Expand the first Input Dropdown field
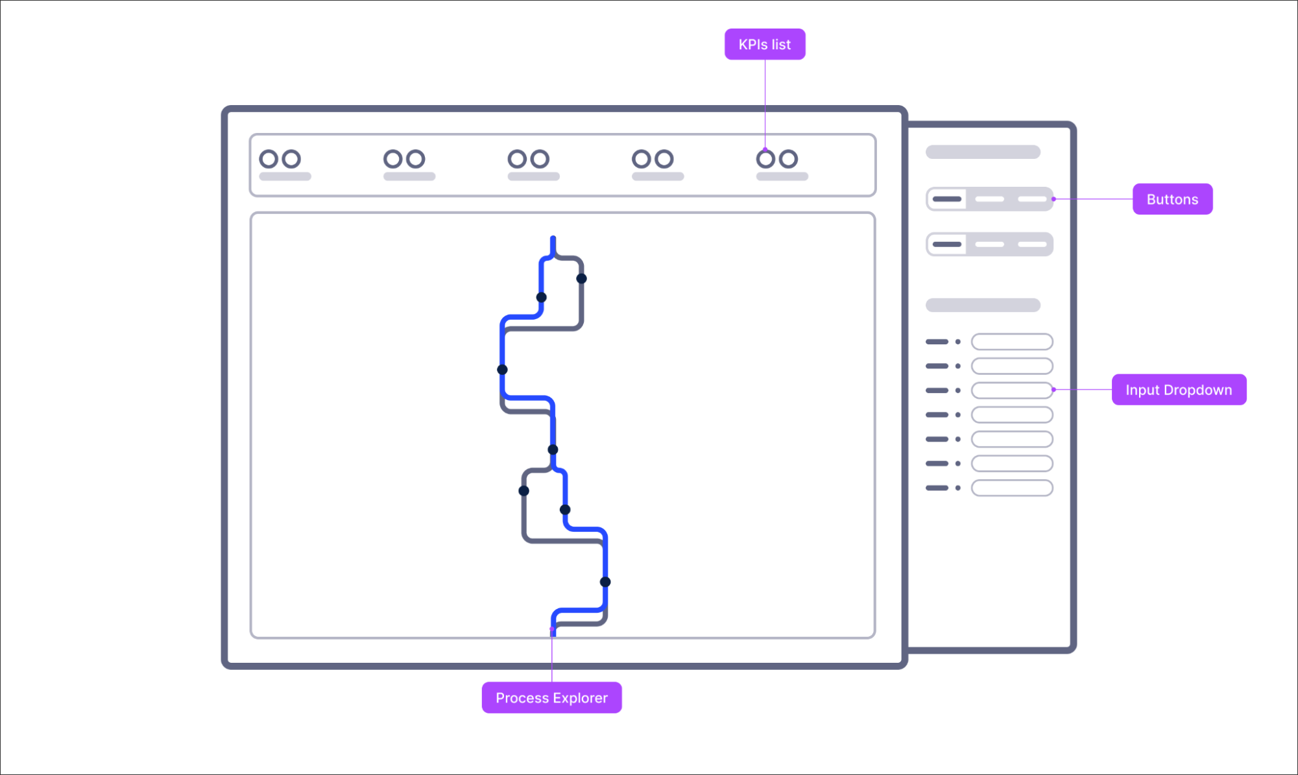1298x775 pixels. tap(1011, 341)
